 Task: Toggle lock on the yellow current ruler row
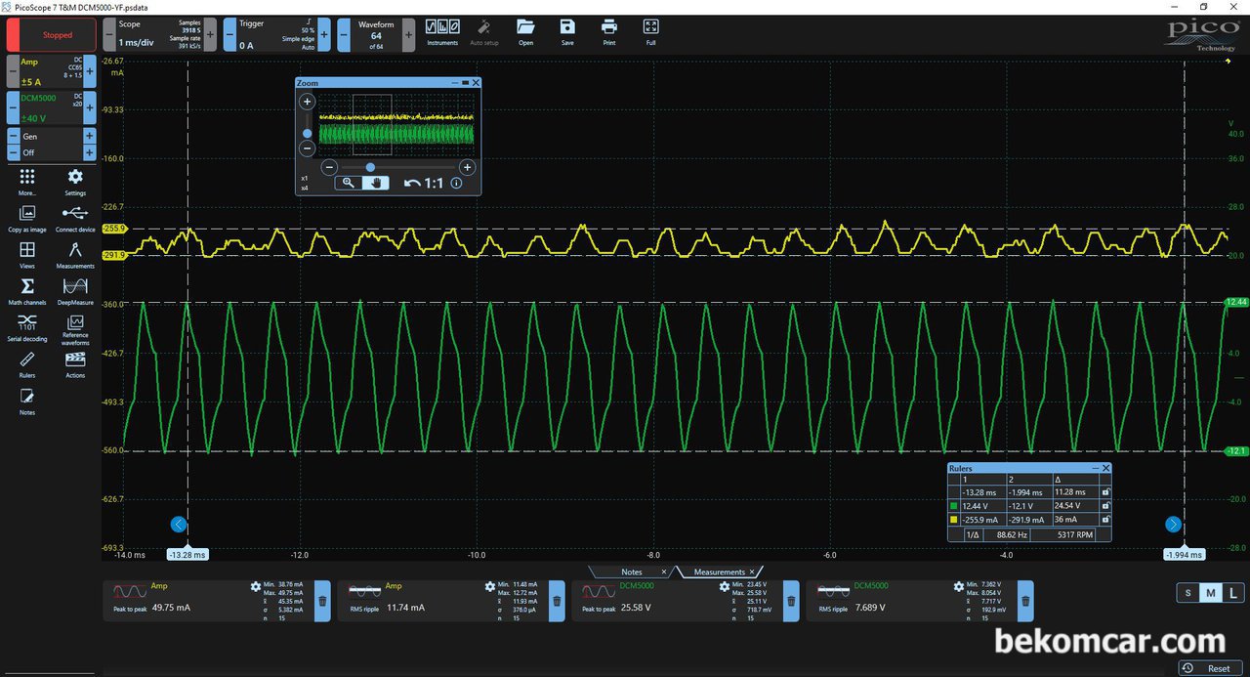pos(1105,521)
